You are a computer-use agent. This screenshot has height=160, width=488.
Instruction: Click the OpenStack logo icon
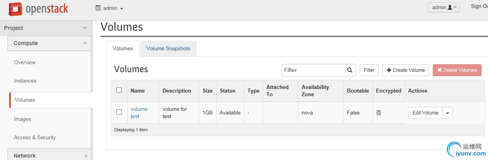point(16,8)
